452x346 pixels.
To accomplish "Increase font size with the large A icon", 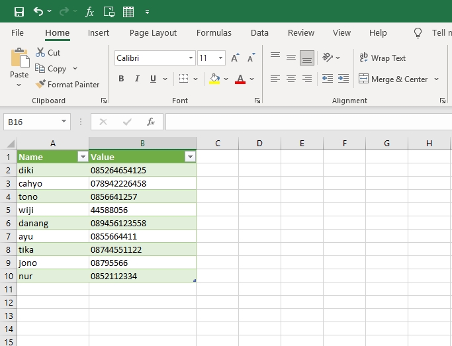I will 235,58.
